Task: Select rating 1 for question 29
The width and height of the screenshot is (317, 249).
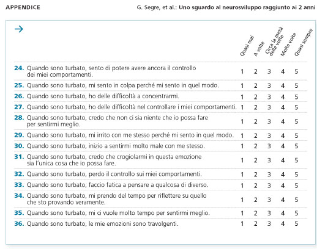Action: click(x=242, y=135)
